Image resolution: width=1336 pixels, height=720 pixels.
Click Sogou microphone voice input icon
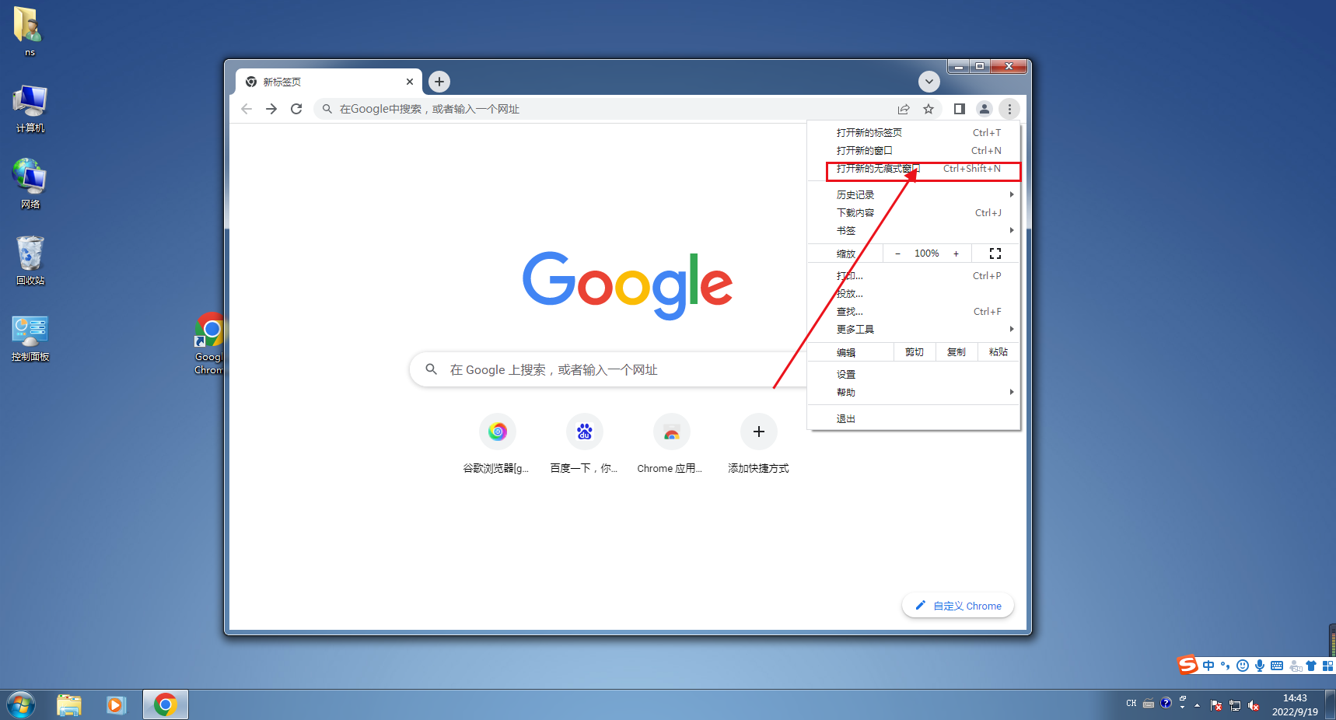(1260, 666)
